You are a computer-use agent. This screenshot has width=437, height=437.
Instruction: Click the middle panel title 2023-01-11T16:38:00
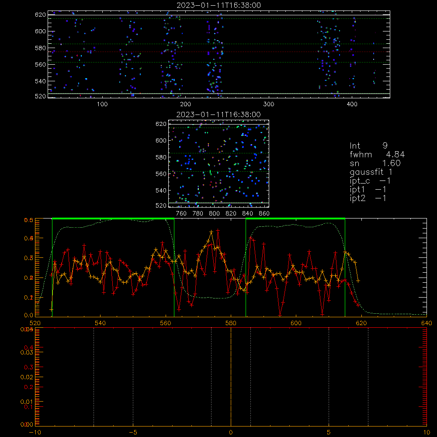click(x=218, y=114)
